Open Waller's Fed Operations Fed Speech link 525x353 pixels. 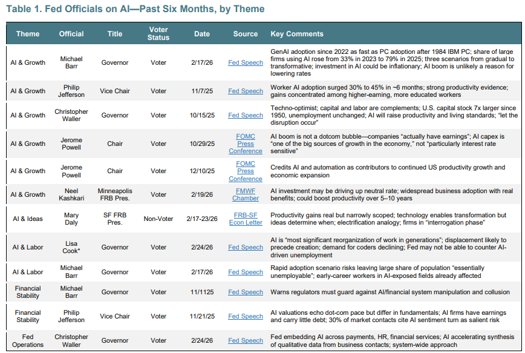tap(246, 340)
